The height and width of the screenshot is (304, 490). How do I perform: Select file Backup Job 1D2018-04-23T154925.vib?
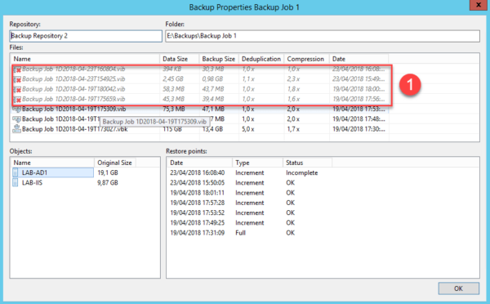pyautogui.click(x=73, y=79)
